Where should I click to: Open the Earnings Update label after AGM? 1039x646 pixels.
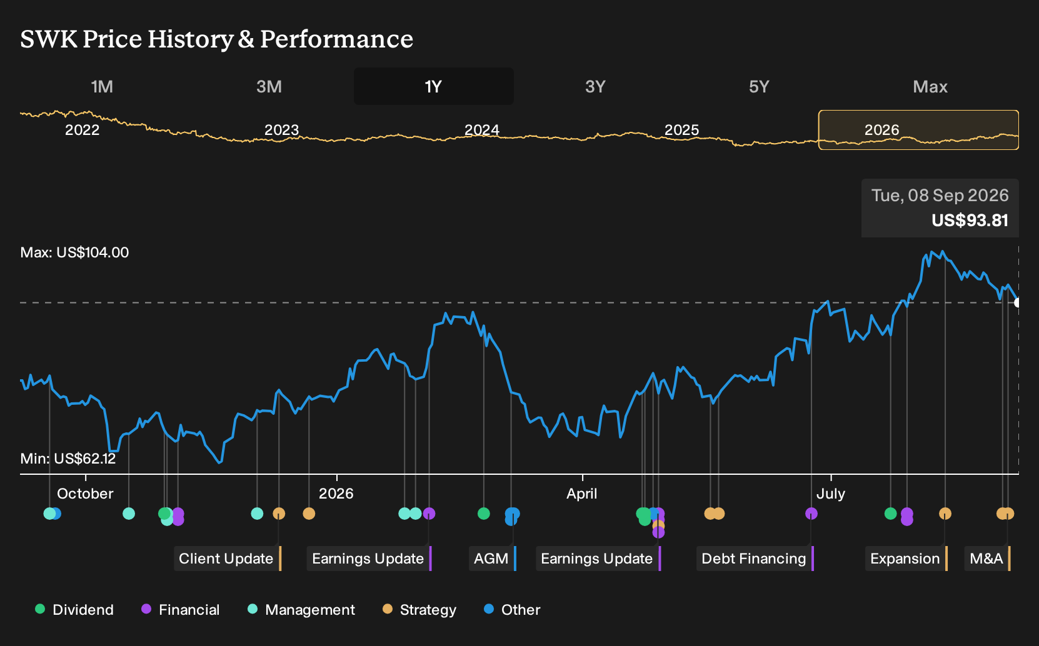click(598, 559)
